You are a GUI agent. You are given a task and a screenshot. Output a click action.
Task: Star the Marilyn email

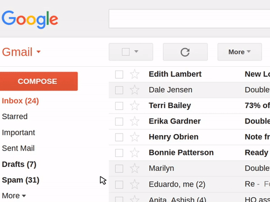click(135, 169)
